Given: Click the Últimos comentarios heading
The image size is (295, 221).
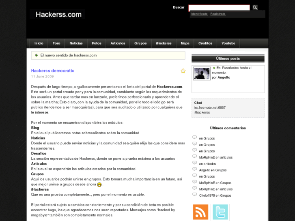Looking at the screenshot, I should (228, 128).
